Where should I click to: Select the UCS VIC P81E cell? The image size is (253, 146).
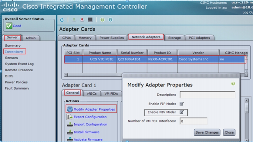coord(100,59)
